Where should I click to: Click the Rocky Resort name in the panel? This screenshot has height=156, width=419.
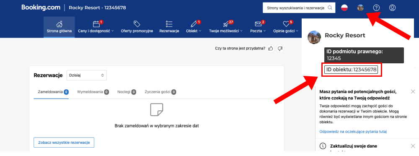pyautogui.click(x=345, y=35)
